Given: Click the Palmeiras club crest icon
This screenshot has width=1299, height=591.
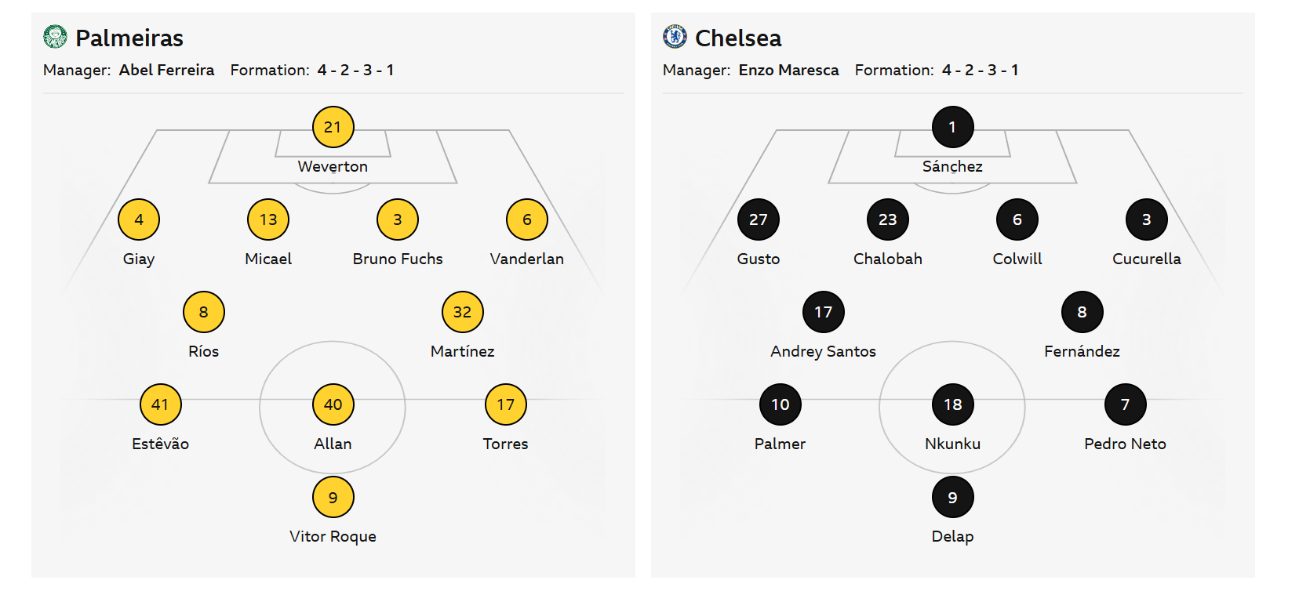Looking at the screenshot, I should (x=55, y=37).
